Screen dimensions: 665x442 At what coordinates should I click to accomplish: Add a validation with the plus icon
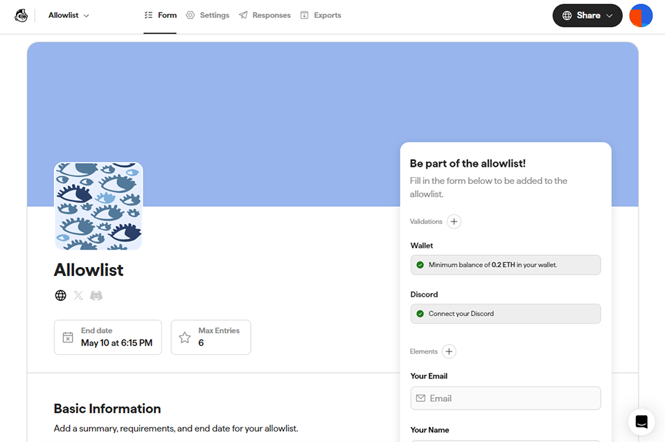[x=454, y=221]
